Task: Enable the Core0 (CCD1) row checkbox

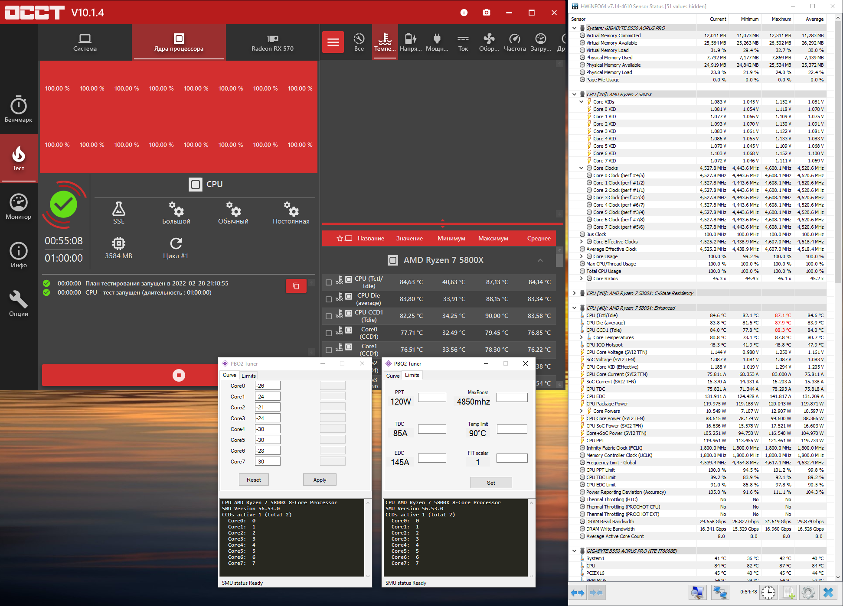Action: pyautogui.click(x=329, y=333)
